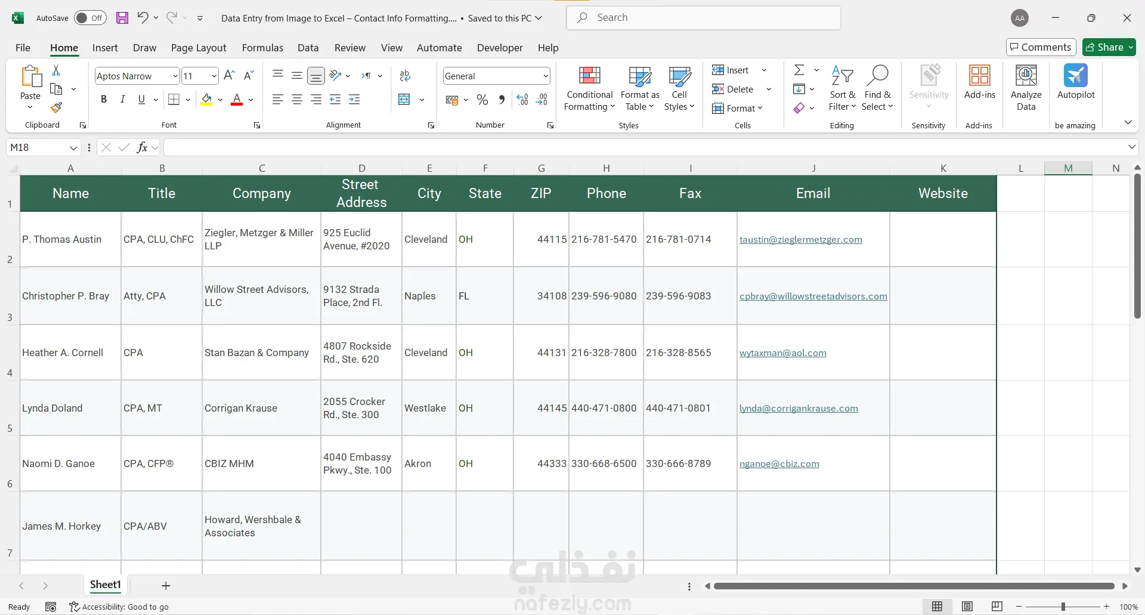Image resolution: width=1145 pixels, height=615 pixels.
Task: Click into the Search box
Action: pyautogui.click(x=704, y=18)
